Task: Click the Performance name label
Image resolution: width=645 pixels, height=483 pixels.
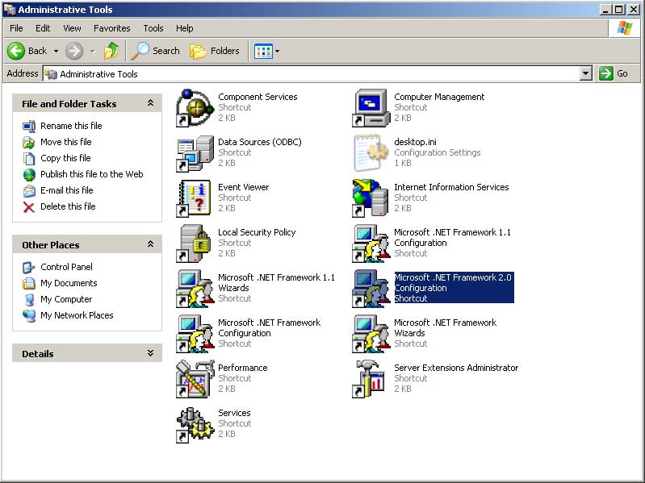Action: [x=243, y=368]
